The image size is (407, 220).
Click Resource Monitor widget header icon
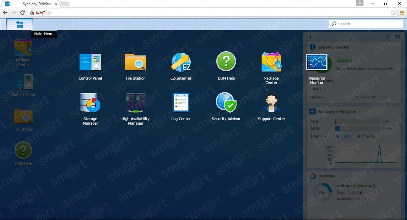point(312,111)
